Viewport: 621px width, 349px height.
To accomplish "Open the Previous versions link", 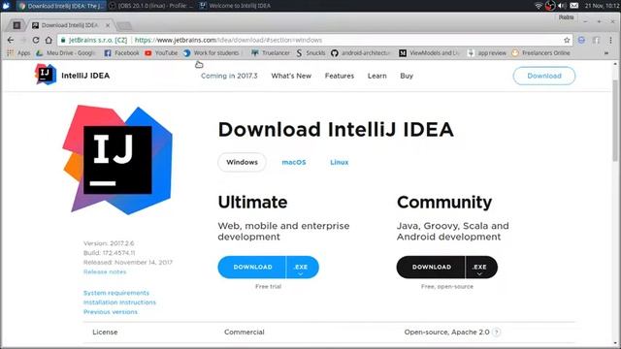I will coord(111,312).
